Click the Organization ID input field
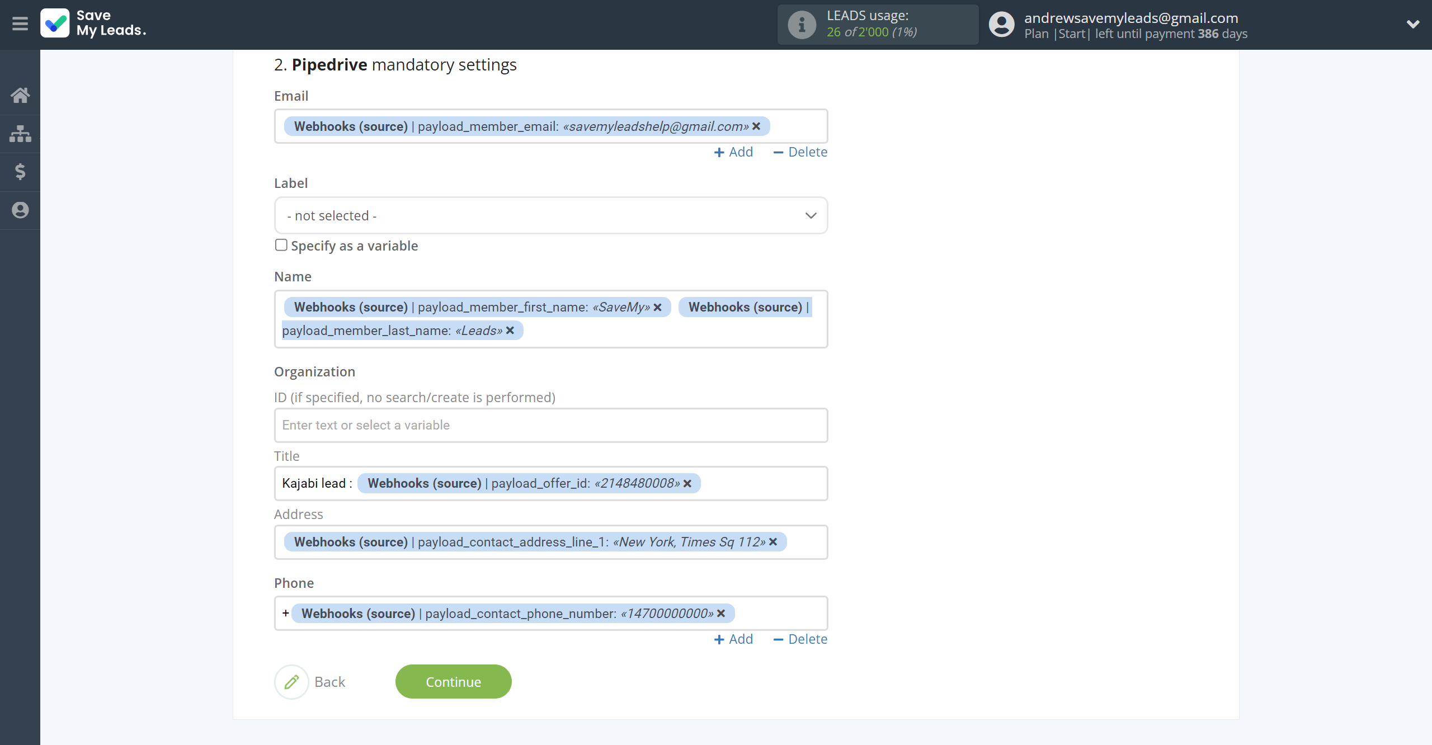The image size is (1432, 745). coord(551,425)
